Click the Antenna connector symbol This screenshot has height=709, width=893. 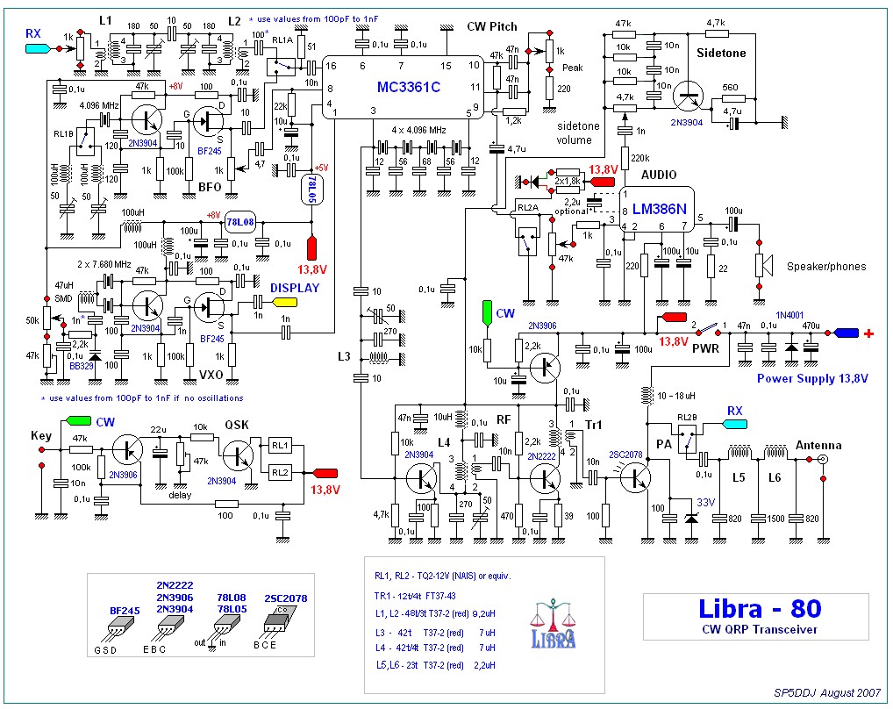pos(822,459)
